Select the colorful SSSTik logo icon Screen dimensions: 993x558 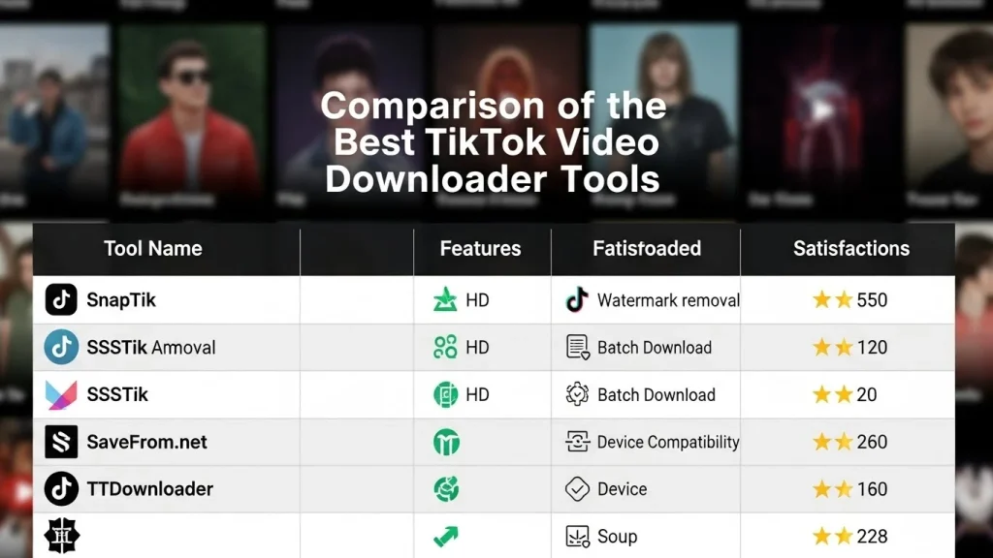60,395
